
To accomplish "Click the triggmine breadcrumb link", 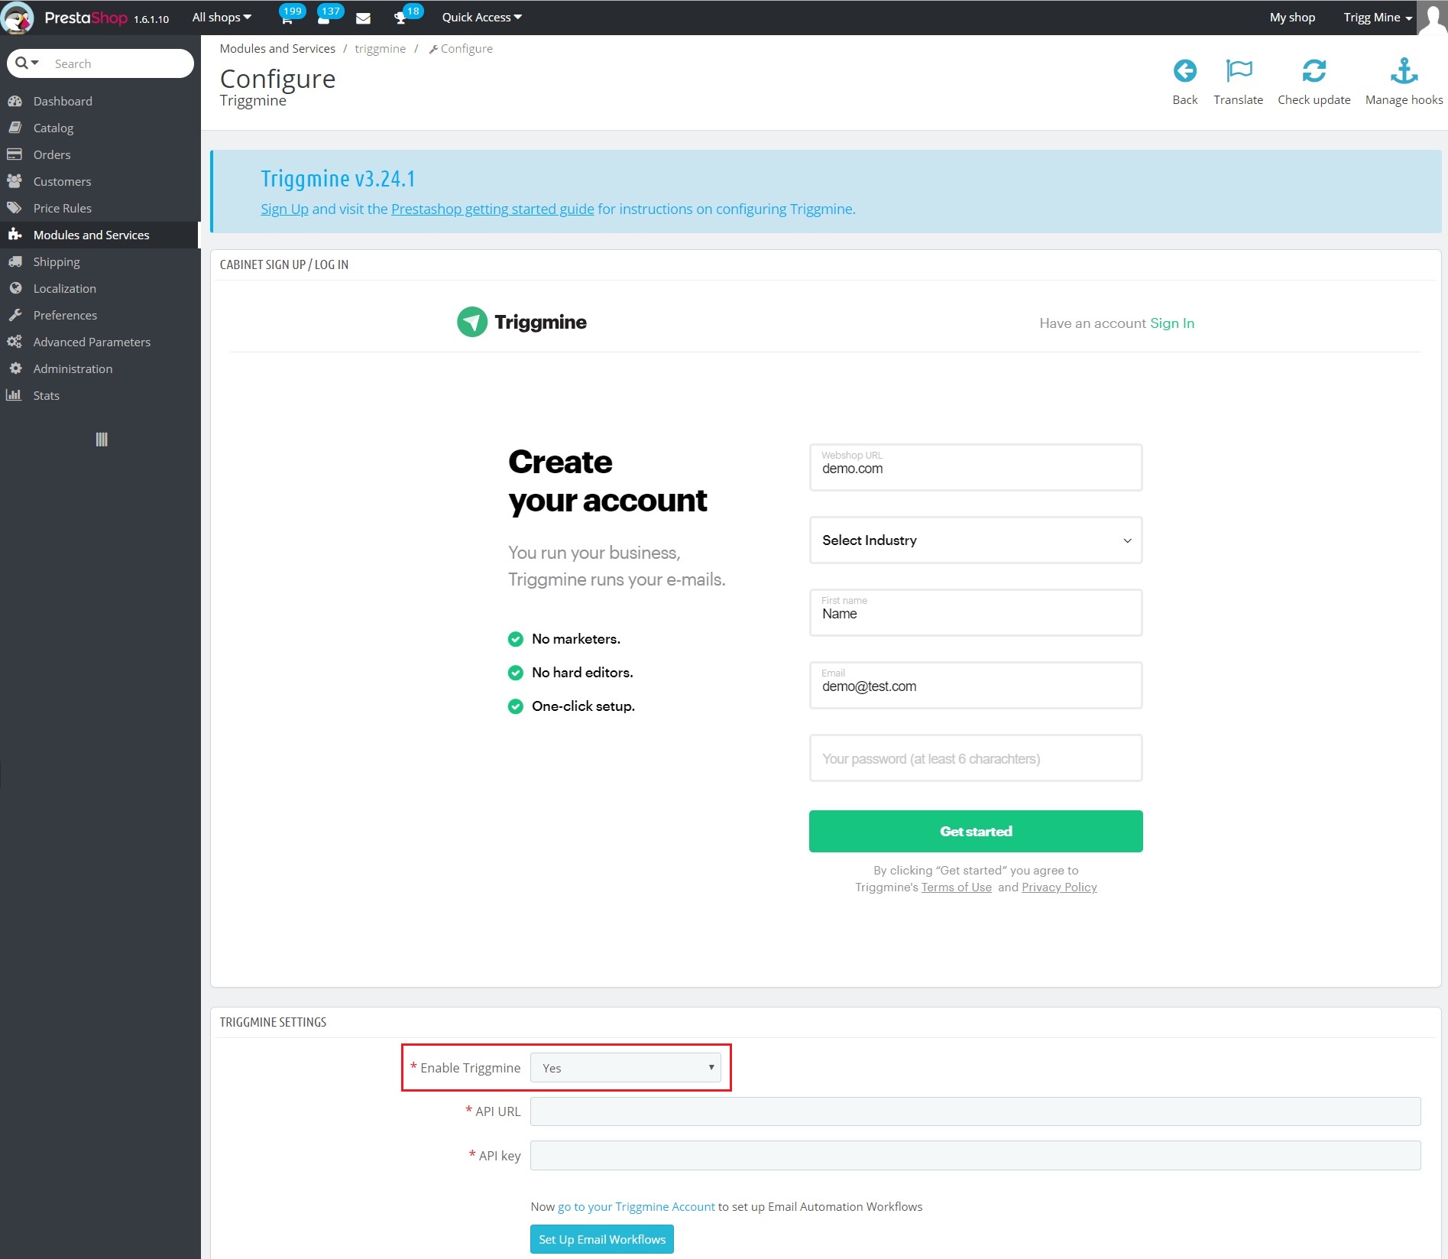I will tap(380, 48).
